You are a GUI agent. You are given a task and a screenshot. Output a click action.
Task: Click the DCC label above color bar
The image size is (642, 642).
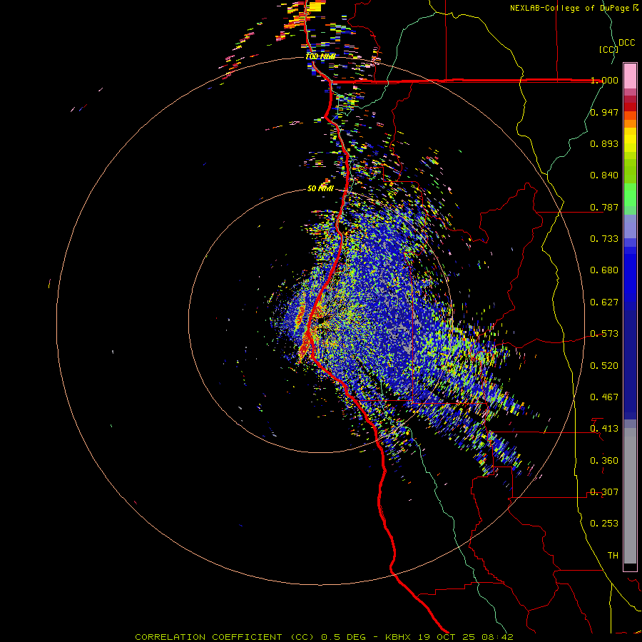click(x=627, y=43)
